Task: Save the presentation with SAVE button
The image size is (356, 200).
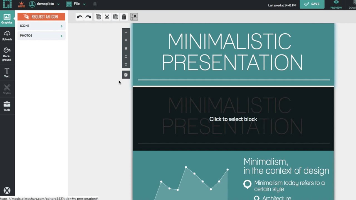Action: point(312,4)
